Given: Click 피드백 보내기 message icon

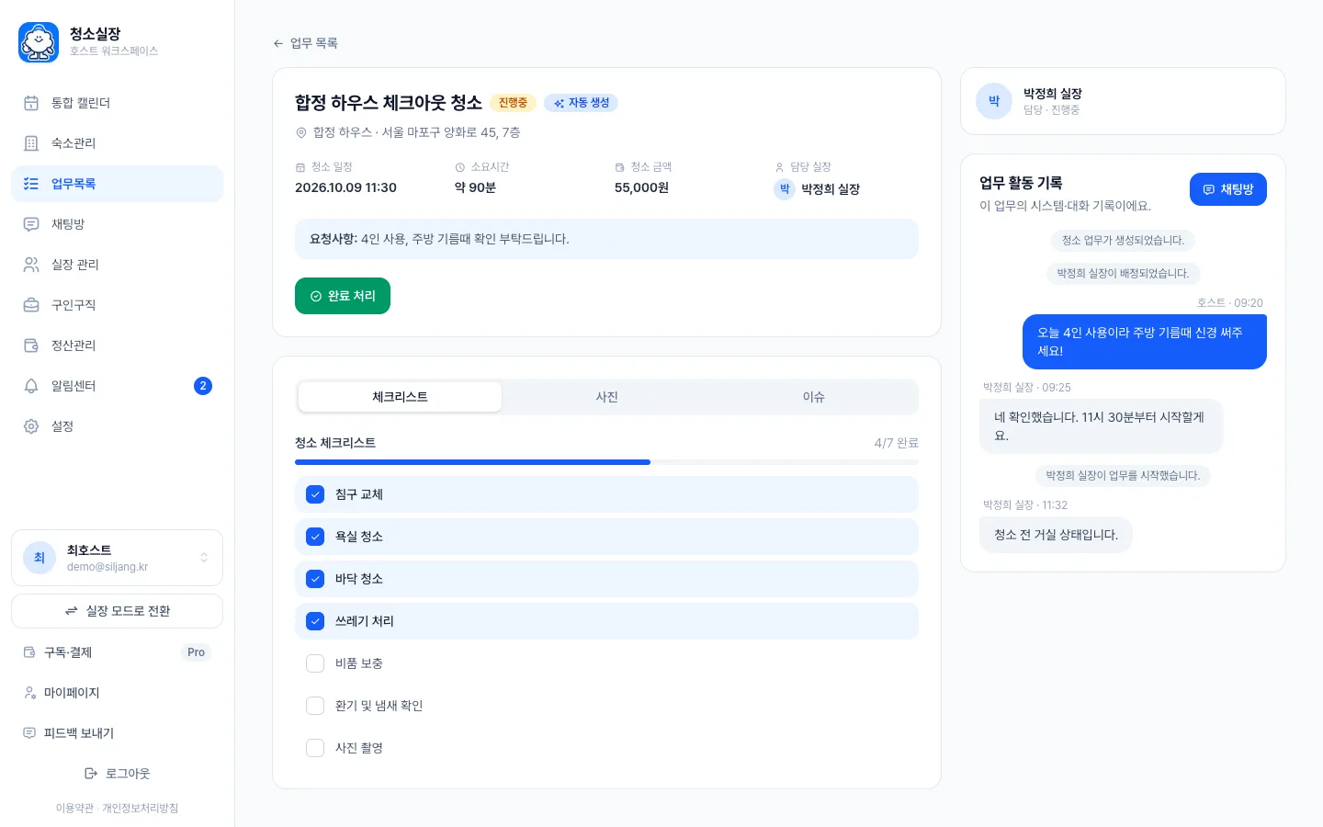Looking at the screenshot, I should point(29,733).
